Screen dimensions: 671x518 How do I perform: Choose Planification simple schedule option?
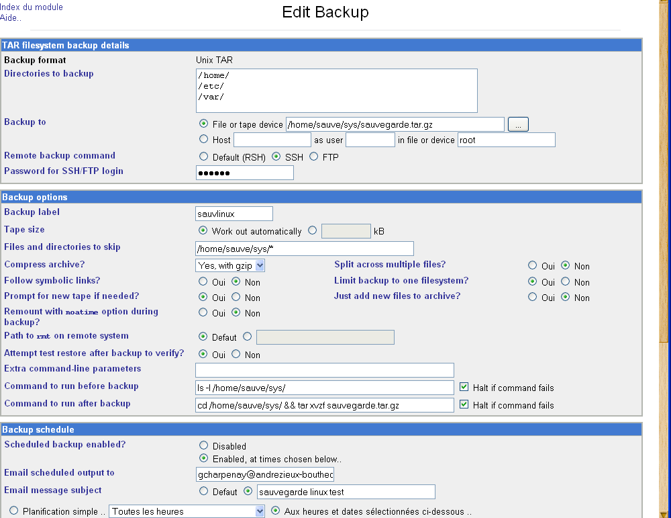coord(14,511)
